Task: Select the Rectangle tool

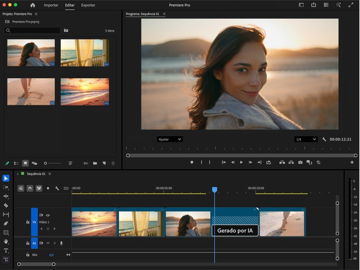Action: (6, 233)
